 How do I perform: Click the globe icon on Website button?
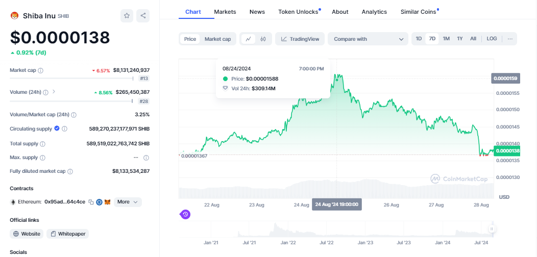[x=16, y=234]
